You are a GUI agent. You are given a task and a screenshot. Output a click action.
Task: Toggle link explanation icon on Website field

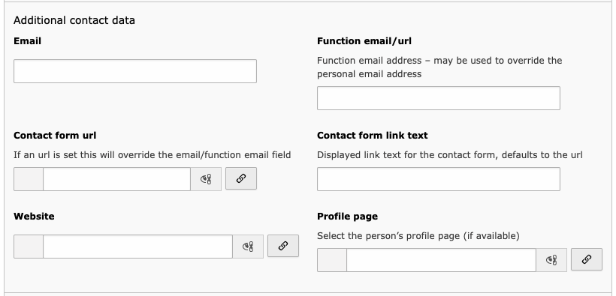click(x=248, y=247)
